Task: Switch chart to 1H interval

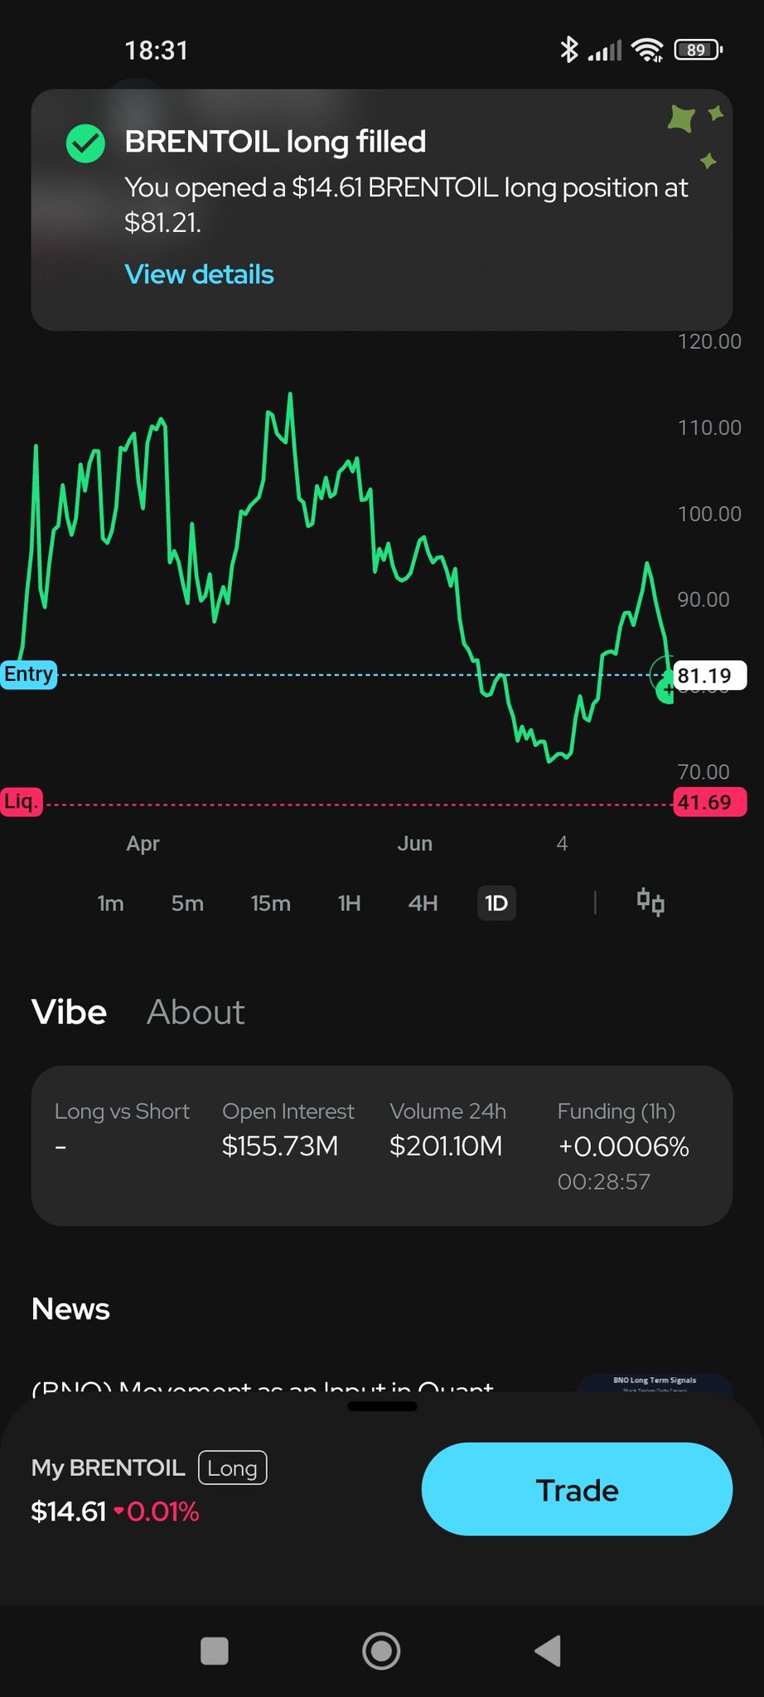Action: (349, 903)
